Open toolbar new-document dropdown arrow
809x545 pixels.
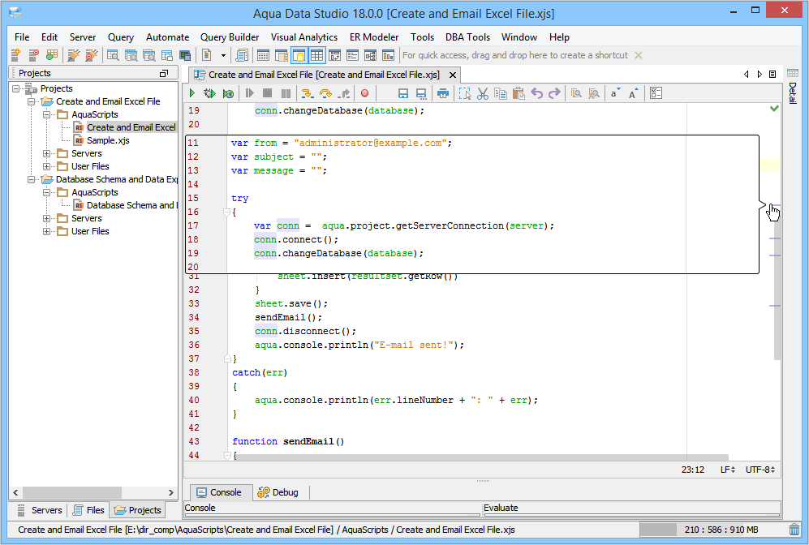[223, 54]
